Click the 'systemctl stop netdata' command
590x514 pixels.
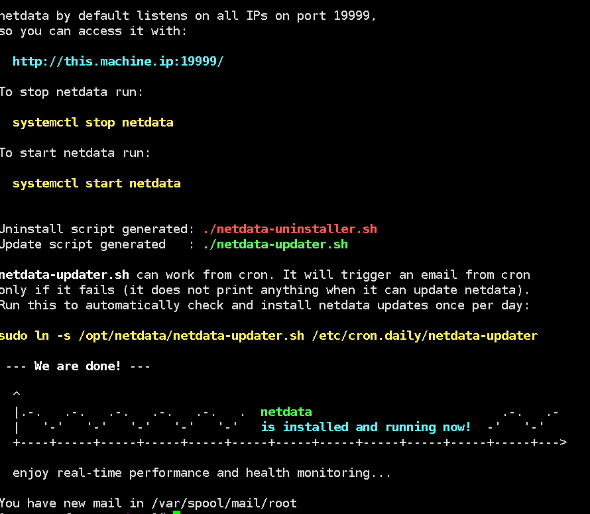point(93,123)
